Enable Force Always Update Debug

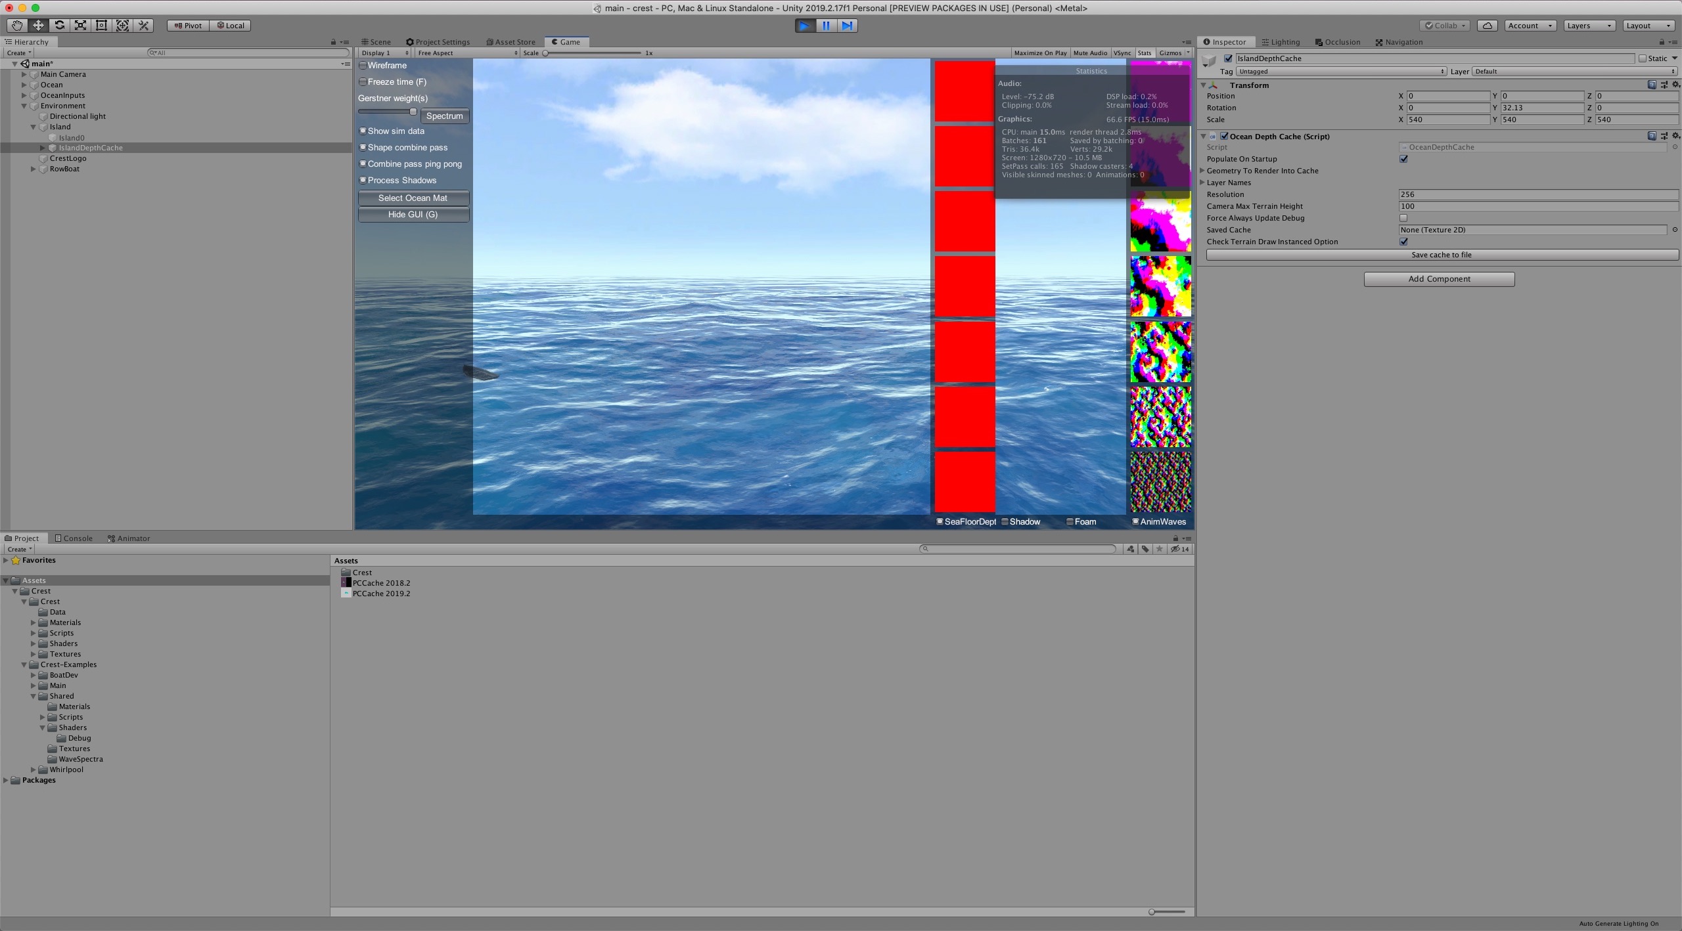pyautogui.click(x=1404, y=218)
